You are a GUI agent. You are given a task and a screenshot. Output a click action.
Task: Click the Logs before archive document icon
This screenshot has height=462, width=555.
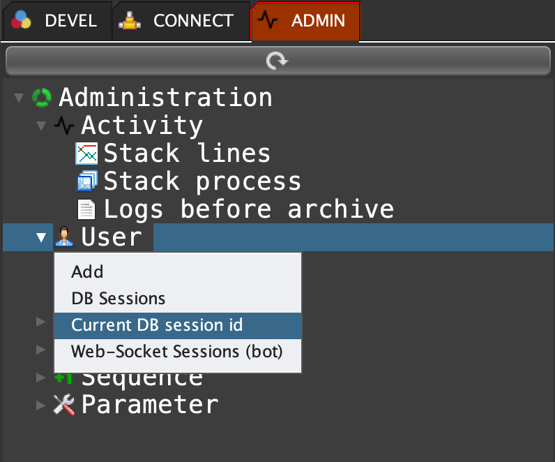[x=86, y=209]
